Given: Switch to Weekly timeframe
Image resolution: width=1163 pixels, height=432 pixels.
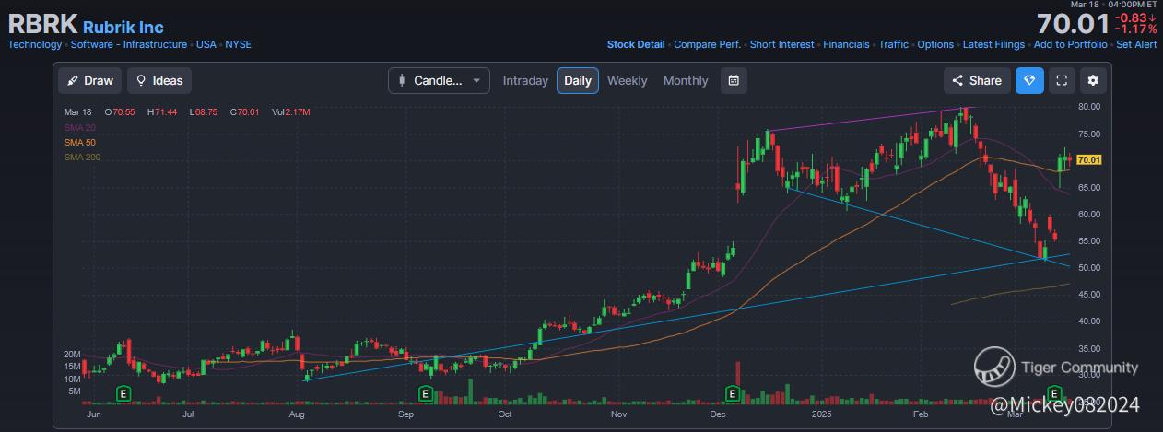Looking at the screenshot, I should [627, 80].
